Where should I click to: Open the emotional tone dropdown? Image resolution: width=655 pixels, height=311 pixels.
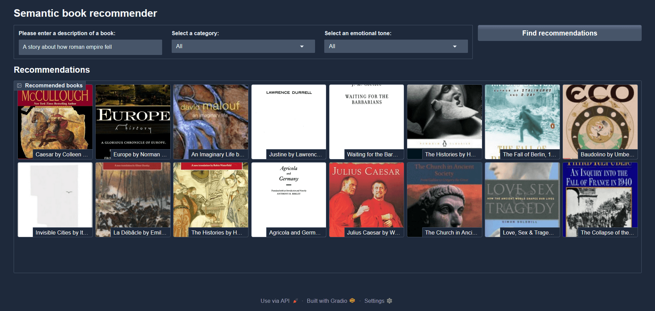point(396,46)
